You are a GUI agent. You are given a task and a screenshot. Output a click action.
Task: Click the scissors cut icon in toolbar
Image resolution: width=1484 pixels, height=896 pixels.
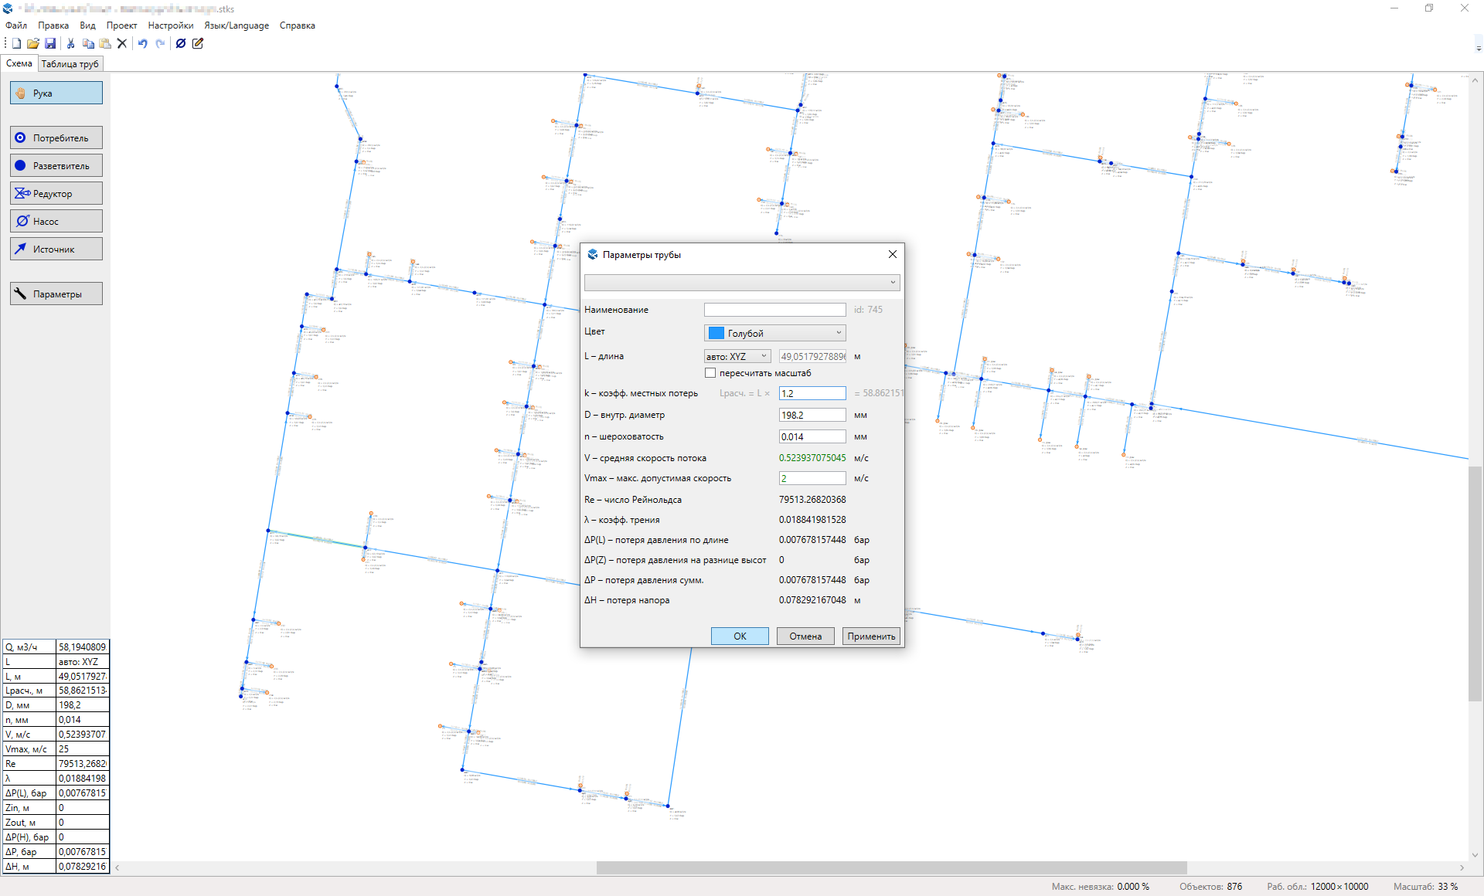[x=70, y=43]
